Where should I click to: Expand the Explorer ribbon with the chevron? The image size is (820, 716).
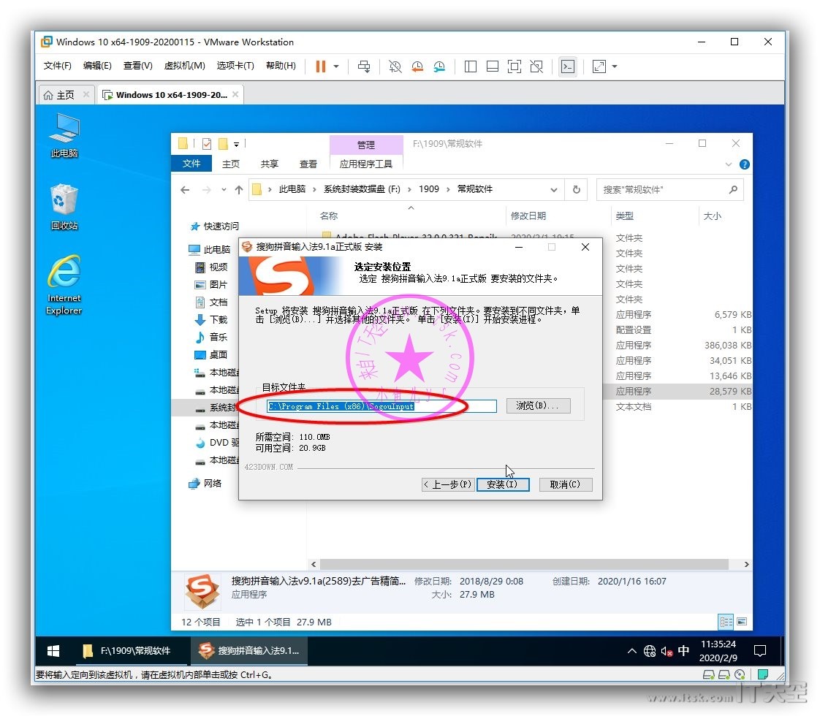point(729,164)
